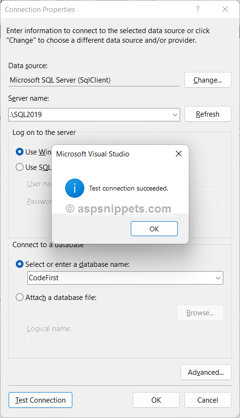
Task: Choose Select or enter a database name option
Action: click(x=20, y=264)
